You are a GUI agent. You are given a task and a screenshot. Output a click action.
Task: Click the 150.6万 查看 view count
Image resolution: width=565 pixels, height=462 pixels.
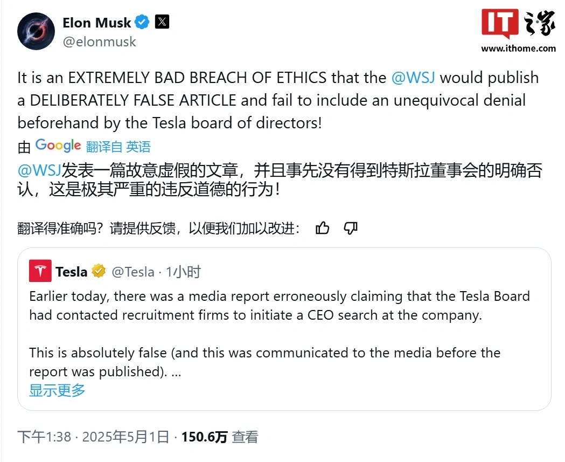[x=220, y=437]
